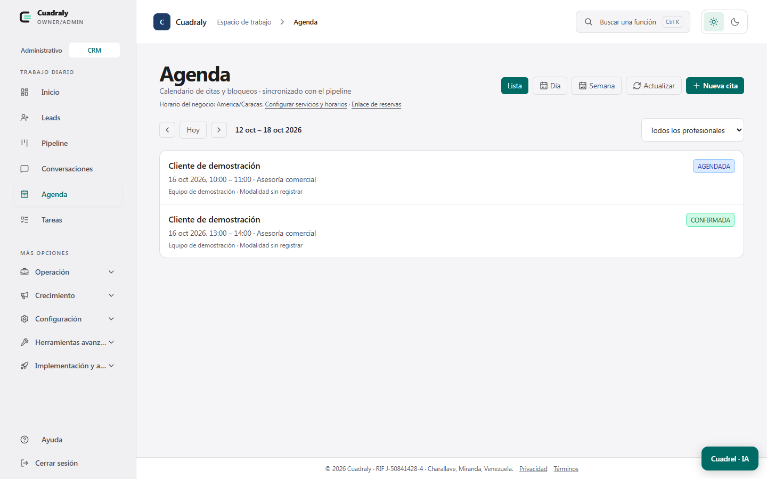Open Todos los profesionales dropdown
The height and width of the screenshot is (479, 767).
[x=692, y=130]
